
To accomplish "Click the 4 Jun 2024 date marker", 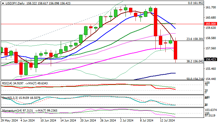I will click(27, 121).
